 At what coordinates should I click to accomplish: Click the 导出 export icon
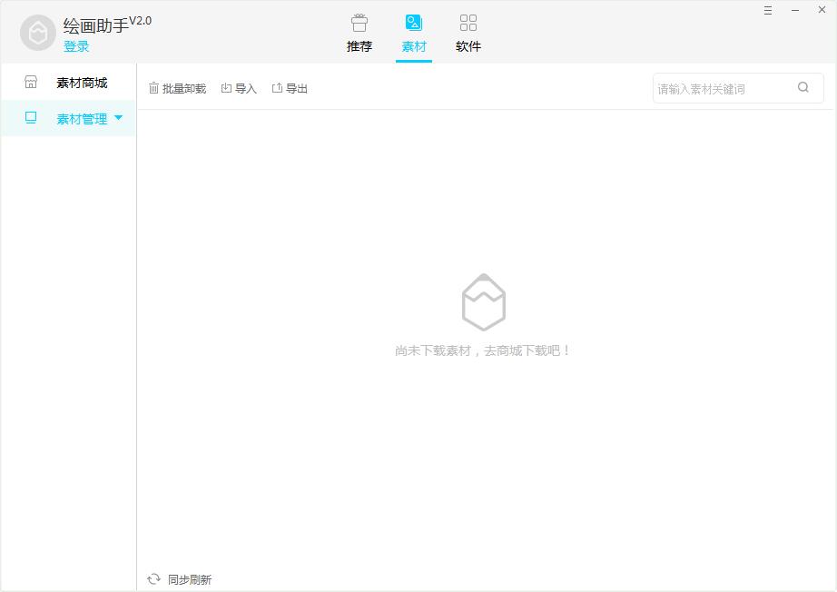(278, 87)
